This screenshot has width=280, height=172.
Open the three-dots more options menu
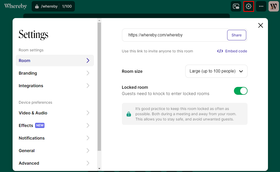coord(261,6)
